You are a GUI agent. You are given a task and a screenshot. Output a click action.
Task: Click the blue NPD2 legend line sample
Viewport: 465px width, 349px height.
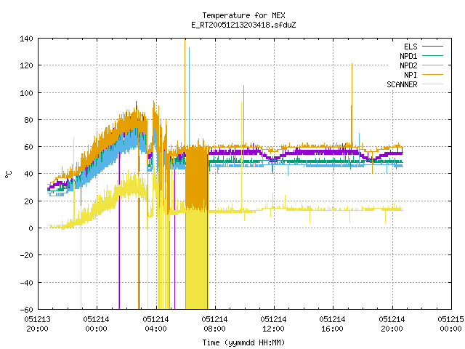point(432,65)
